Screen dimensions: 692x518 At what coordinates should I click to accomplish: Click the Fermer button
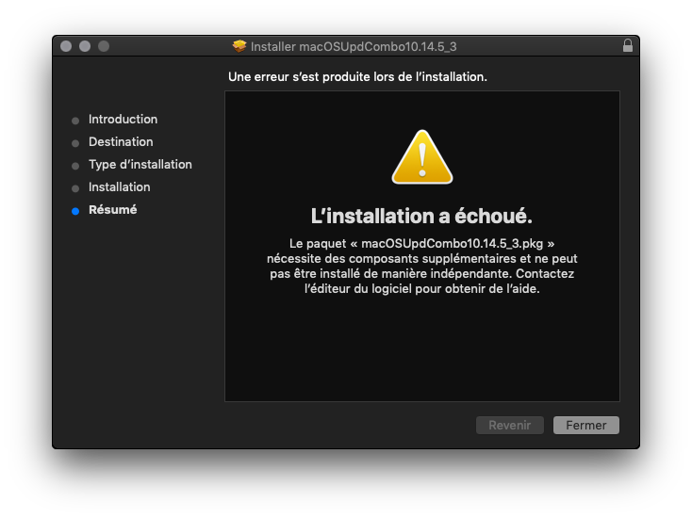(586, 425)
